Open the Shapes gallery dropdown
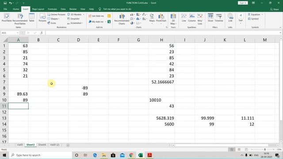This screenshot has width=283, height=159. pos(54,19)
